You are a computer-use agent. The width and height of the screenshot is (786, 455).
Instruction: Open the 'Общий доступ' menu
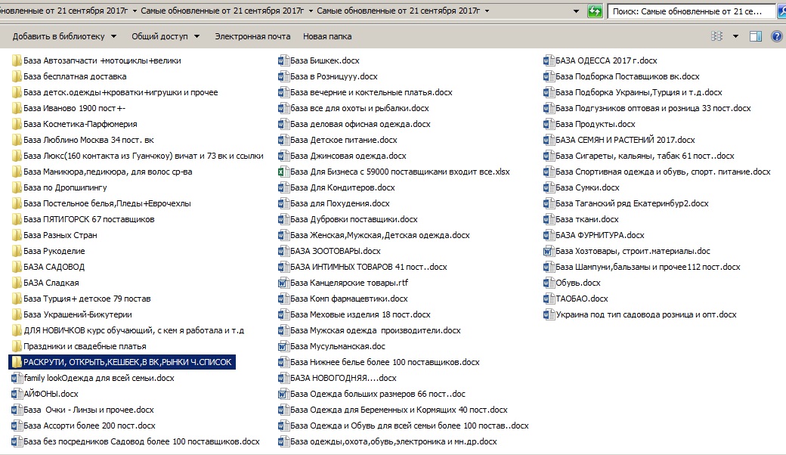[x=165, y=36]
